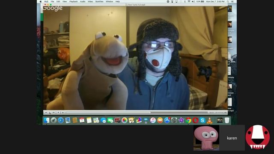The height and width of the screenshot is (154, 274).
Task: Launch Pages from the dock
Action: (131, 120)
